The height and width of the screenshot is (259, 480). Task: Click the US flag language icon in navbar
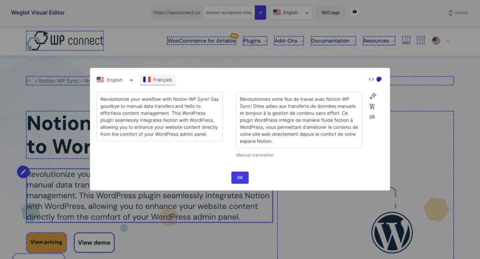pos(436,40)
